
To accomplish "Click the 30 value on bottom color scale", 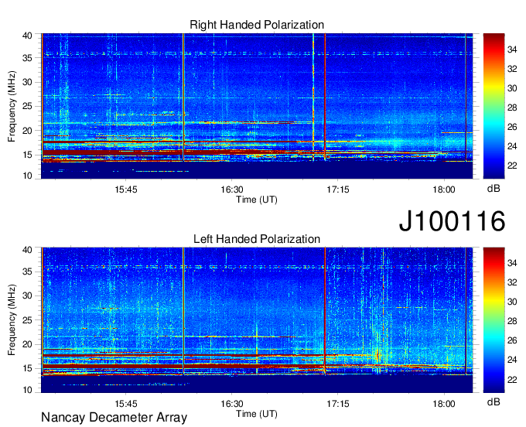I will point(512,302).
